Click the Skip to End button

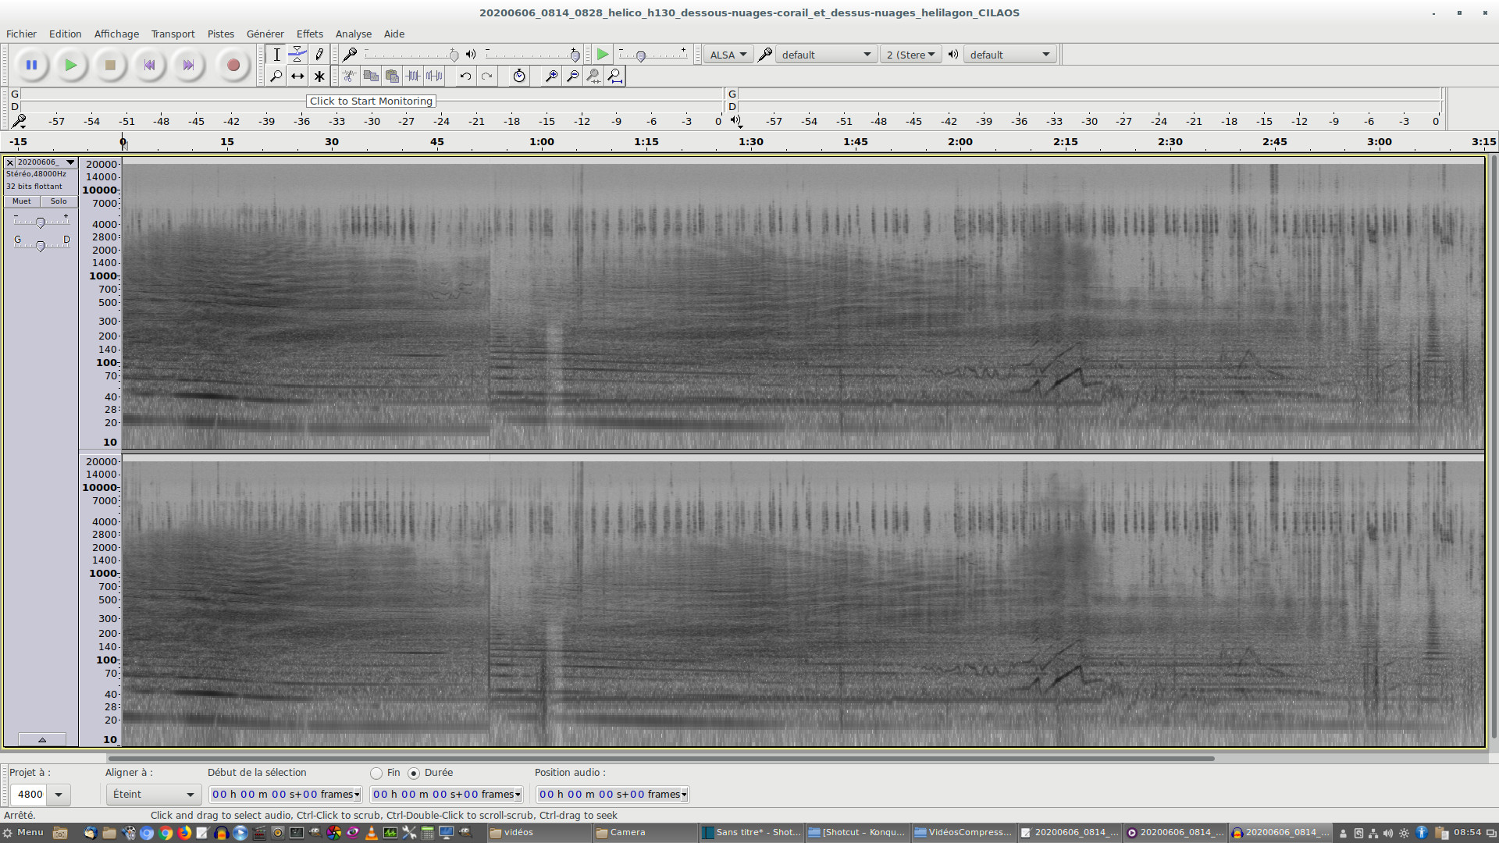(188, 65)
